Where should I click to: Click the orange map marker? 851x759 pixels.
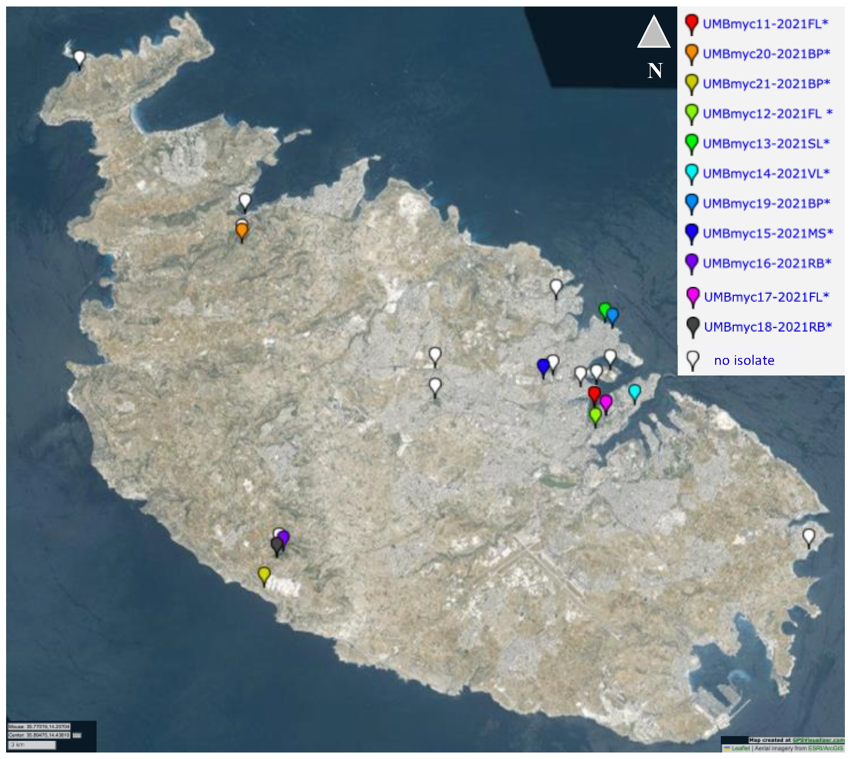242,231
